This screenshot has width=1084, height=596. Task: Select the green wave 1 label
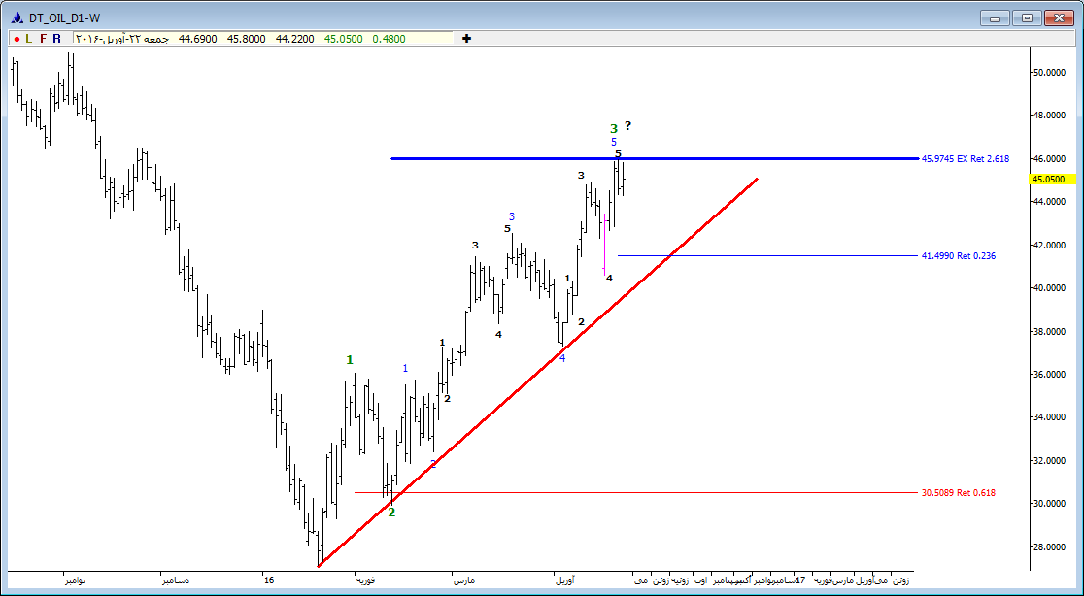click(x=350, y=360)
